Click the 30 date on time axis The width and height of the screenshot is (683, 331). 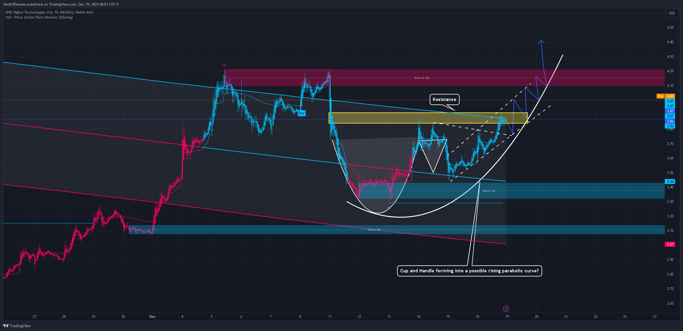tap(123, 317)
